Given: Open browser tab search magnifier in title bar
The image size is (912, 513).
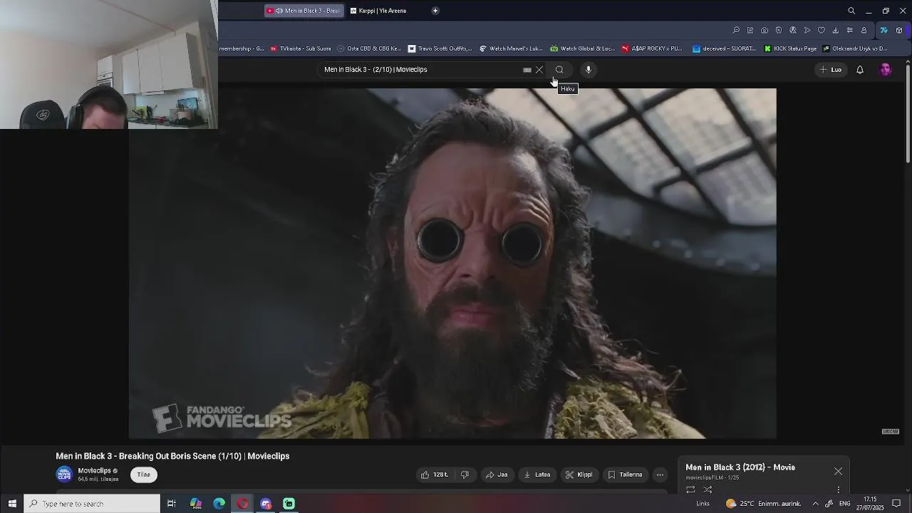Looking at the screenshot, I should pyautogui.click(x=851, y=11).
